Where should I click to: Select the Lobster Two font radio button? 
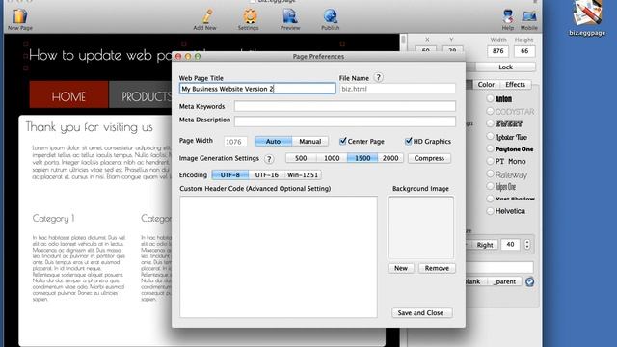click(490, 136)
